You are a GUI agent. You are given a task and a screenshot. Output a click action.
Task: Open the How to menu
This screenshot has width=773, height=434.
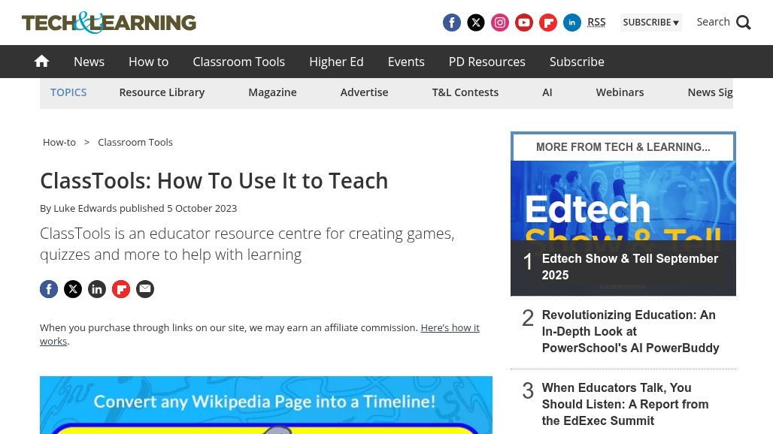tap(148, 62)
